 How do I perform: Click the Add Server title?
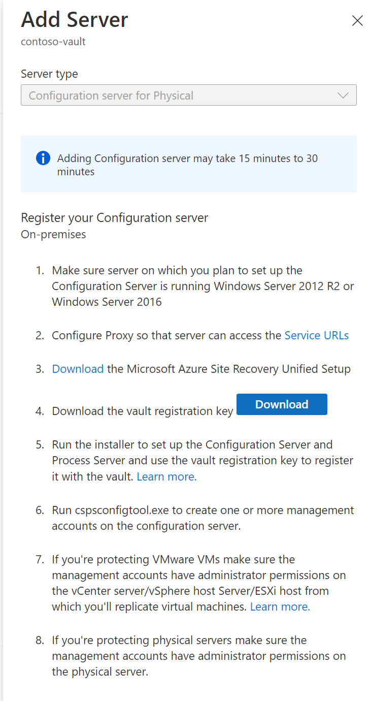pos(74,20)
